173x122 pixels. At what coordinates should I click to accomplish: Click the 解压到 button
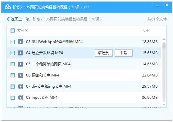(104, 53)
